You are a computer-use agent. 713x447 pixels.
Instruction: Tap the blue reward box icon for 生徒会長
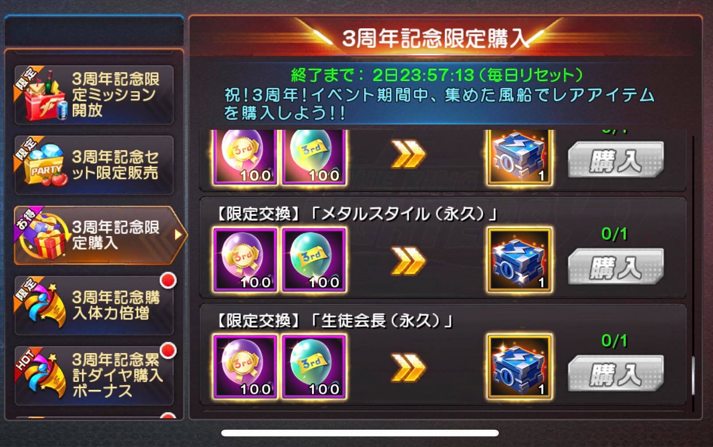point(520,367)
